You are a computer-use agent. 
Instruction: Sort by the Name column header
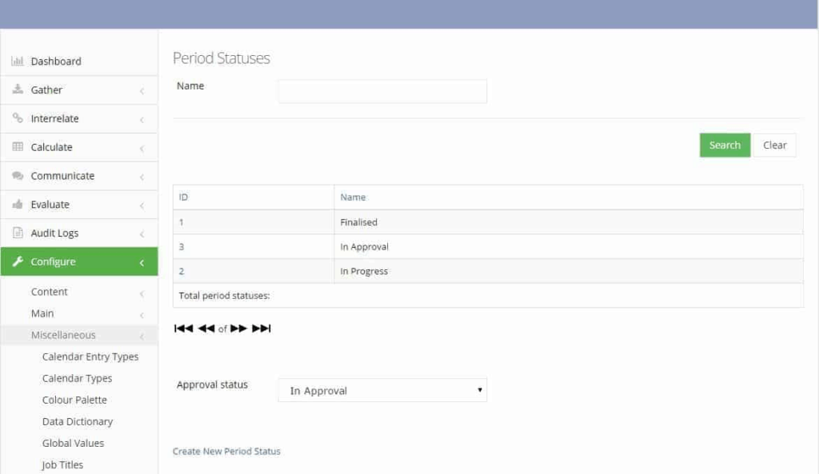point(353,197)
